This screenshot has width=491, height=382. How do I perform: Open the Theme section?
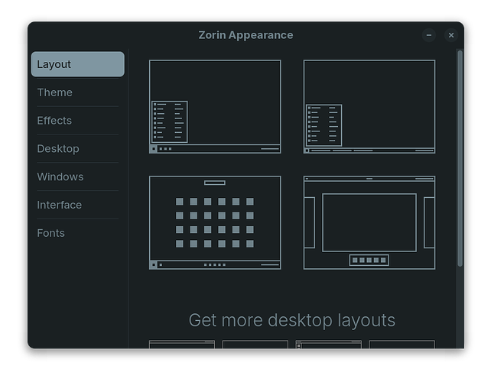(78, 92)
